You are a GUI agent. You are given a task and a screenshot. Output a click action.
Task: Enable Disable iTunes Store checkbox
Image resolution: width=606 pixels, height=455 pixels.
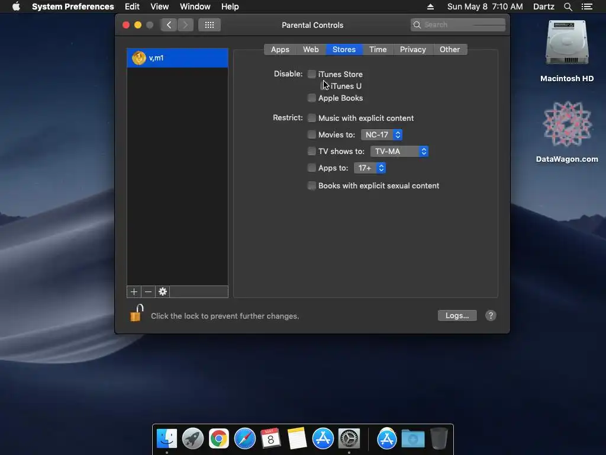pos(311,74)
